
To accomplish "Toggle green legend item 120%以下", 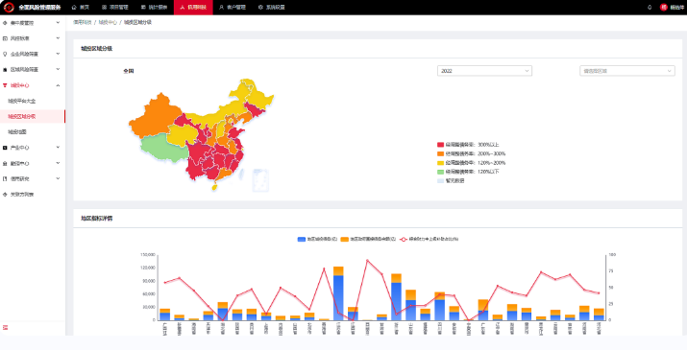I will tap(468, 172).
